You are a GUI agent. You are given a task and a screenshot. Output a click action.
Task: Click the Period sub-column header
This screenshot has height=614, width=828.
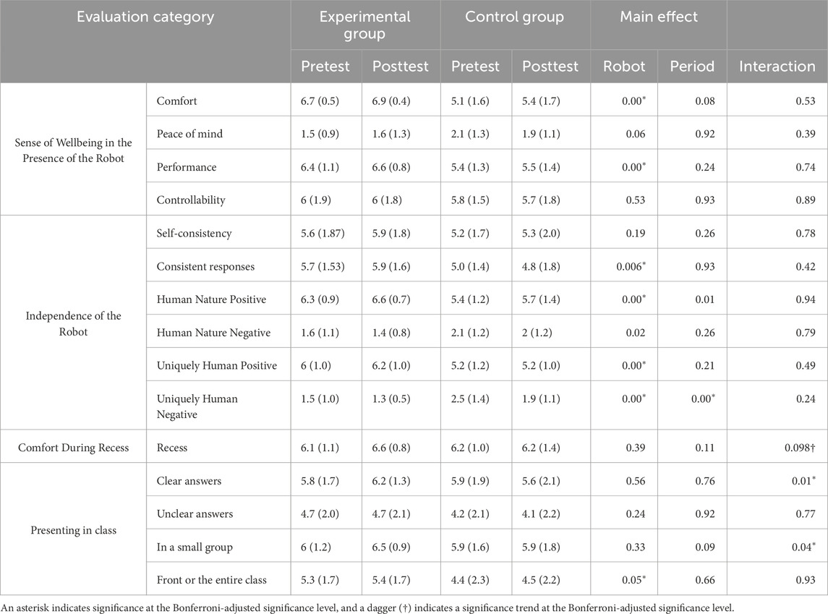point(692,67)
